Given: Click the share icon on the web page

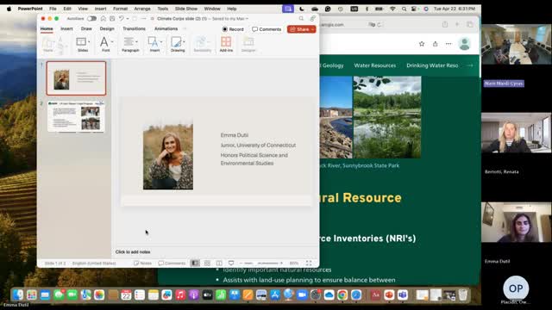Looking at the screenshot, I should coord(435,44).
